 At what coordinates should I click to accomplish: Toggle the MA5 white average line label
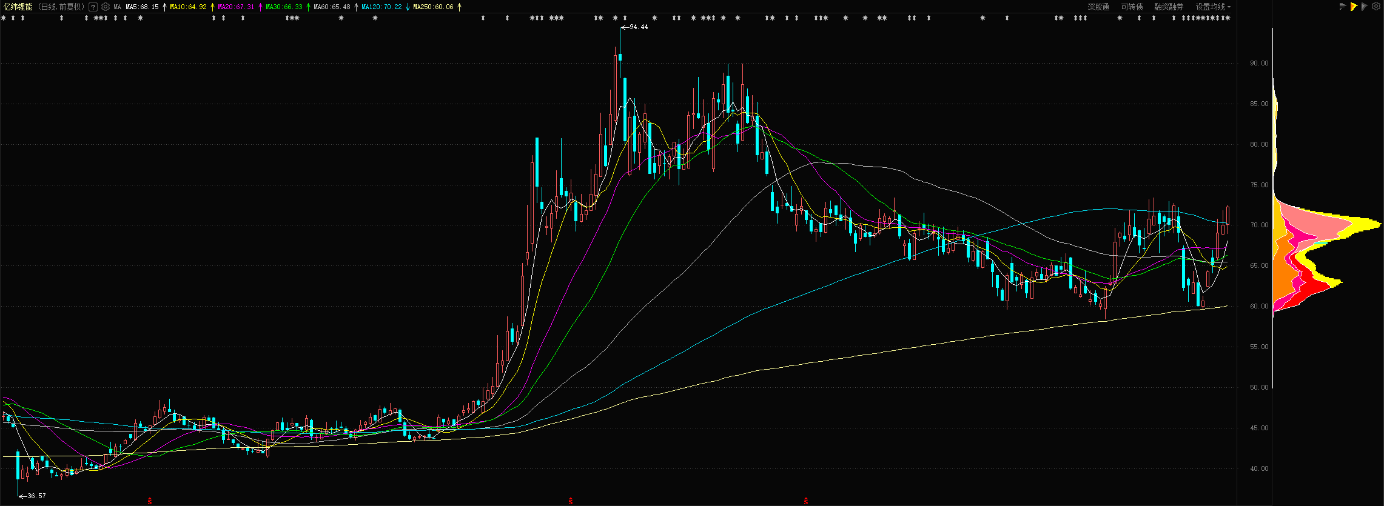coord(142,7)
